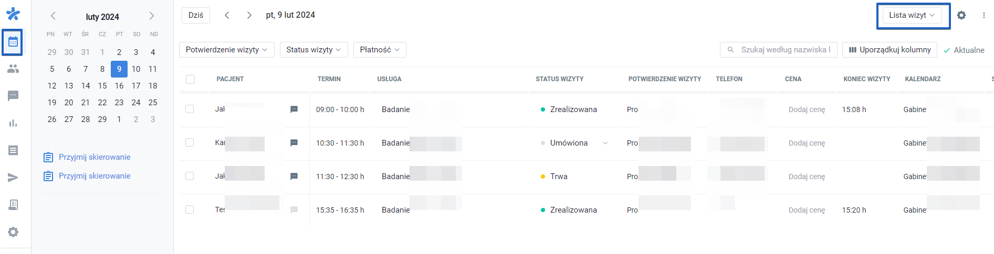994x254 pixels.
Task: Expand the Lista wizyt view dropdown
Action: (912, 15)
